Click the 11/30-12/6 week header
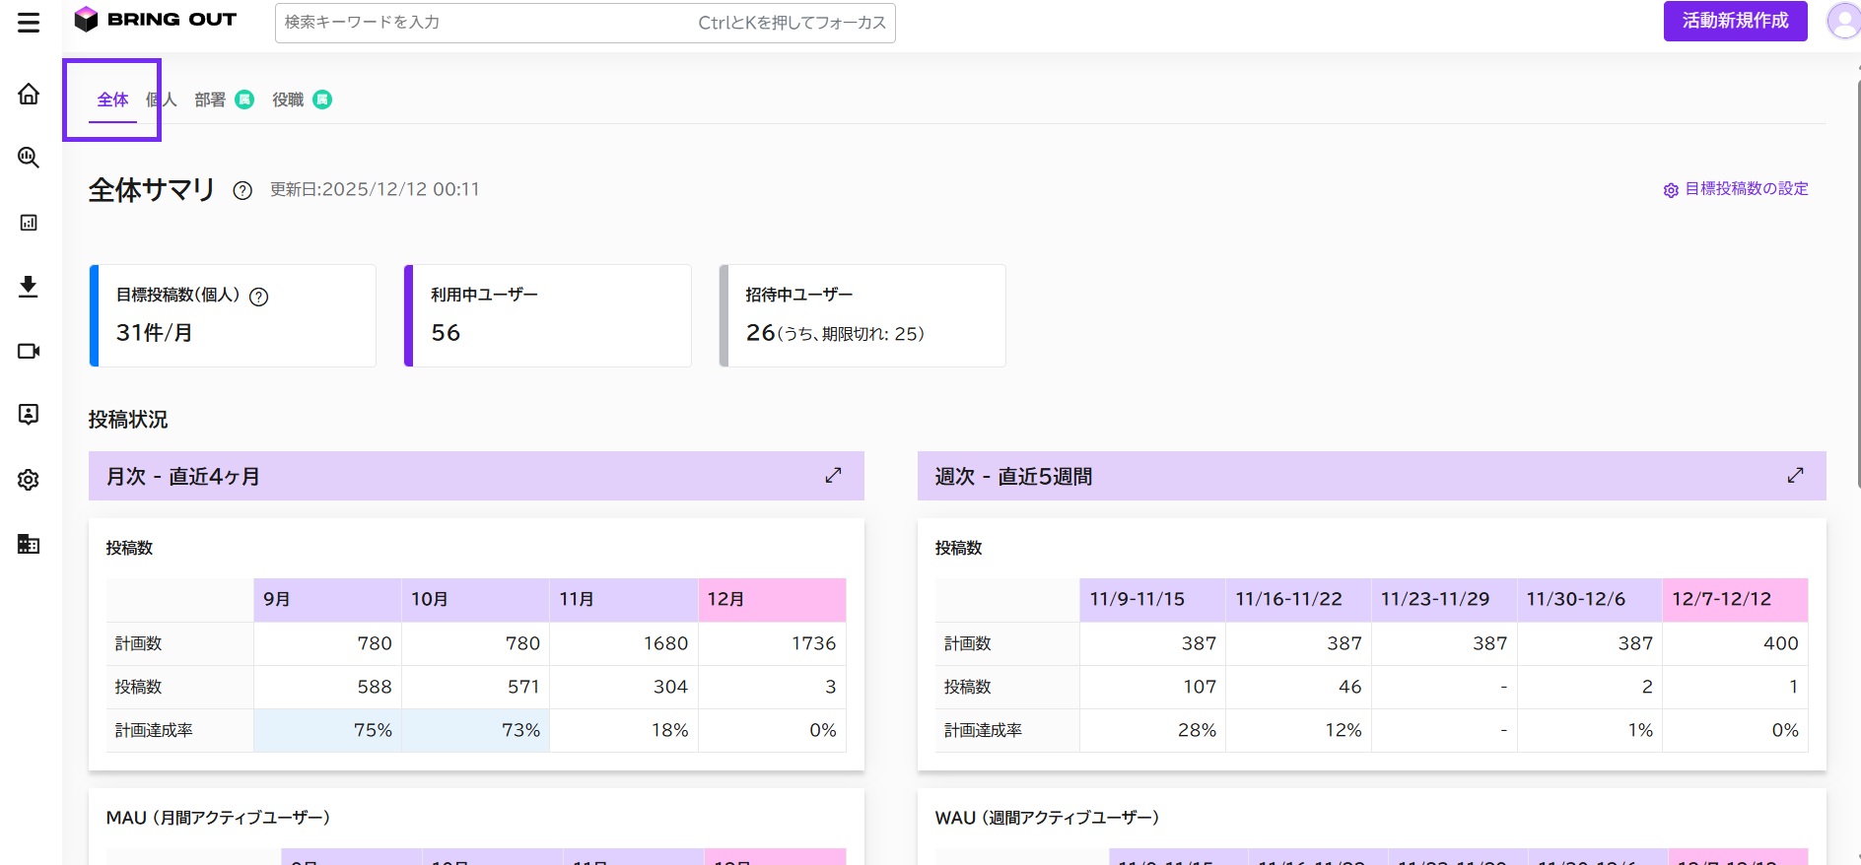 [1590, 599]
